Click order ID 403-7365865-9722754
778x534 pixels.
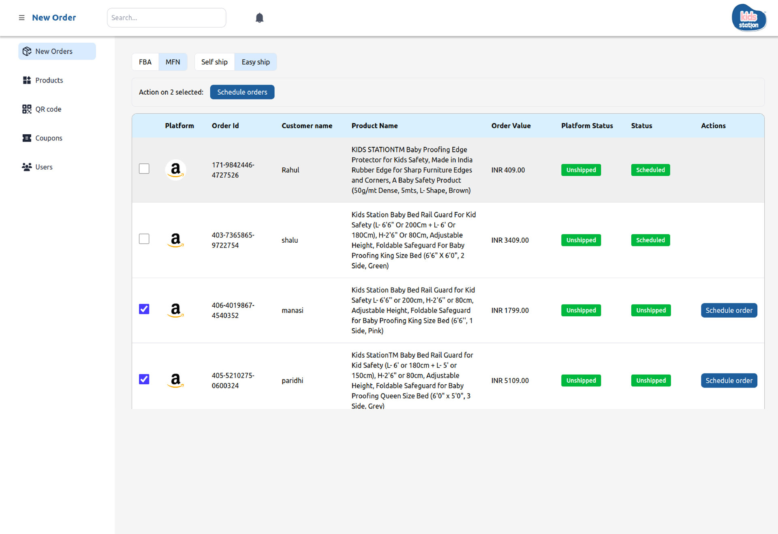[233, 240]
